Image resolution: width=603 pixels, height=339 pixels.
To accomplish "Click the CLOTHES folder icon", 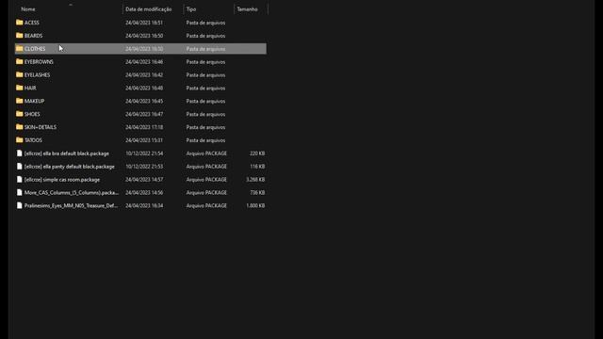I will tap(19, 48).
